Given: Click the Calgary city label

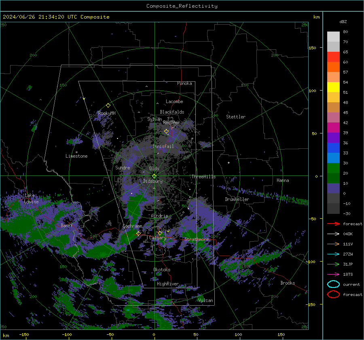Looking at the screenshot, I should [x=158, y=238].
